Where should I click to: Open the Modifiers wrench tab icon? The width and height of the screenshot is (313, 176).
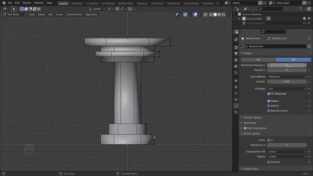(x=236, y=87)
